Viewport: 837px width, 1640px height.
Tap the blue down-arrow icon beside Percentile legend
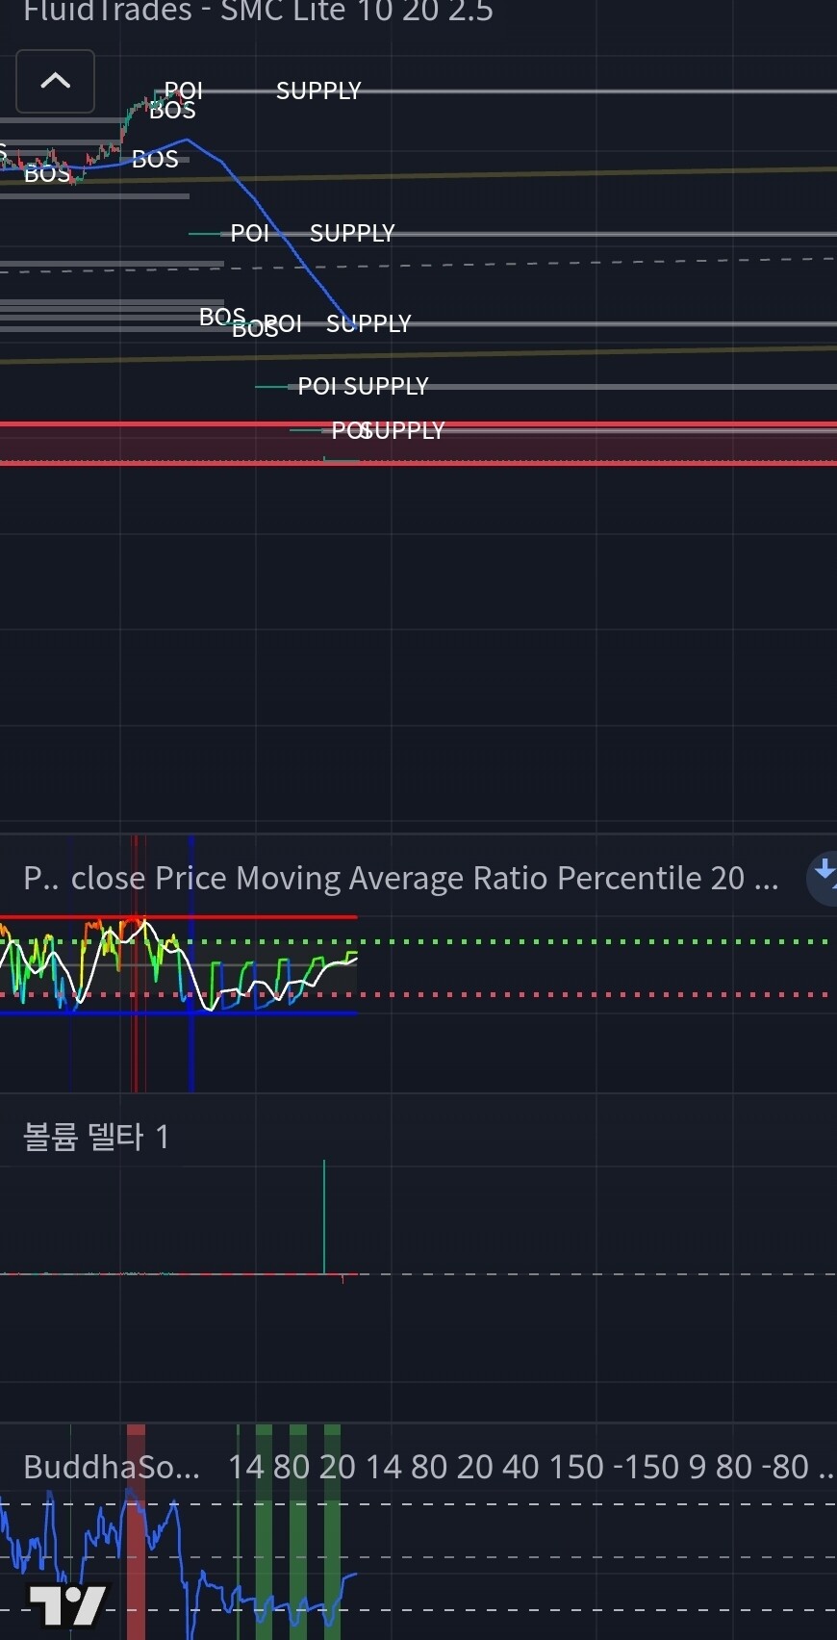pos(823,877)
